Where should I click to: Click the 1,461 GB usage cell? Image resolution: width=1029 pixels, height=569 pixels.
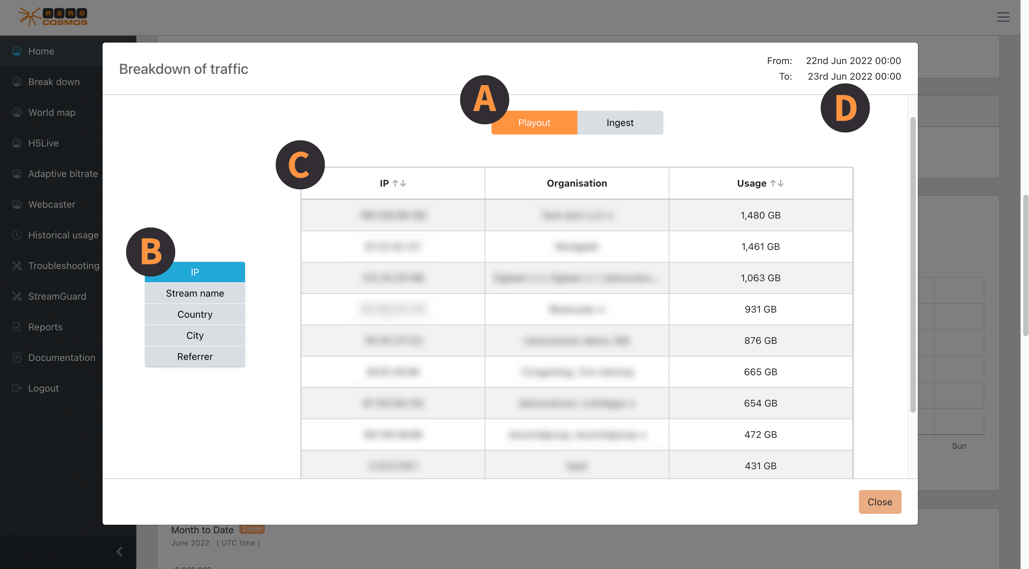pyautogui.click(x=760, y=247)
